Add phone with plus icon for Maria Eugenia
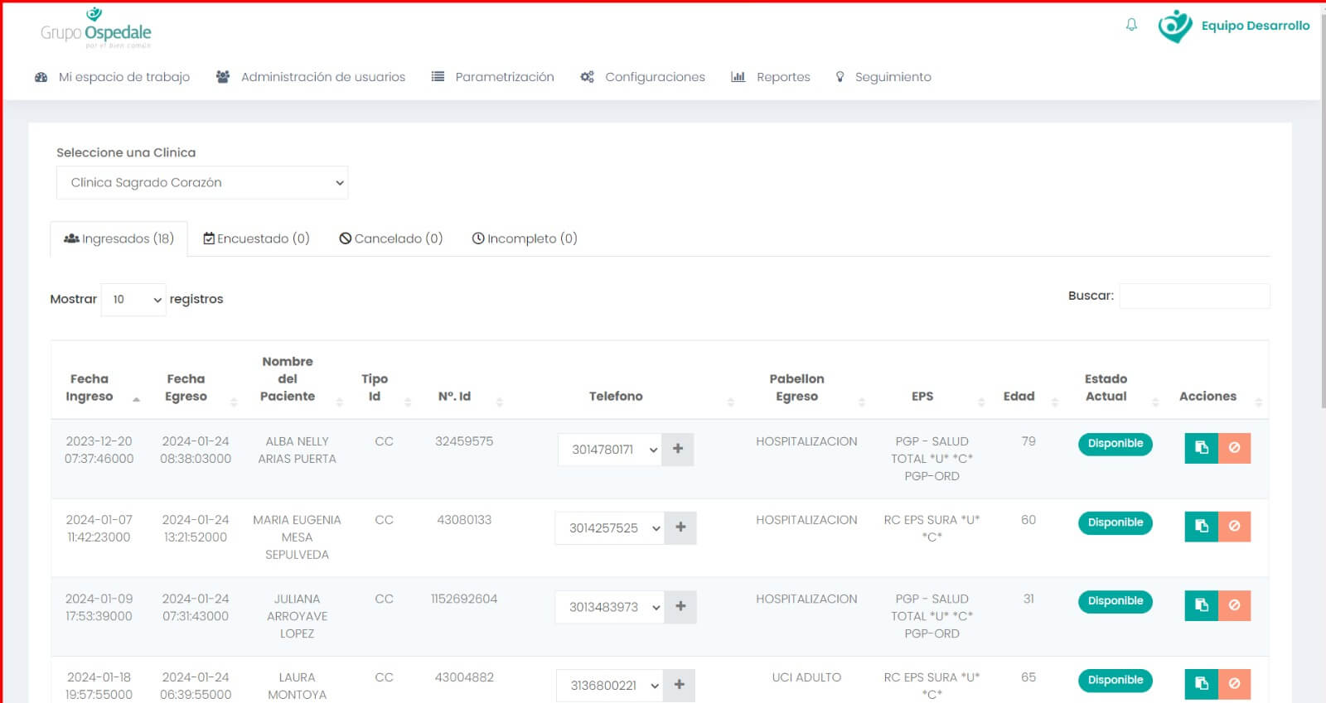 (x=680, y=527)
